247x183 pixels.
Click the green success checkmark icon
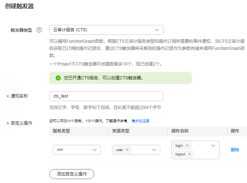click(58, 78)
